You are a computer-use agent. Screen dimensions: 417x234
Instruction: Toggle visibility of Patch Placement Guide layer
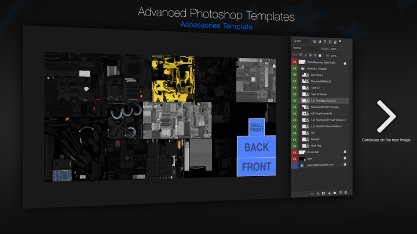(294, 62)
